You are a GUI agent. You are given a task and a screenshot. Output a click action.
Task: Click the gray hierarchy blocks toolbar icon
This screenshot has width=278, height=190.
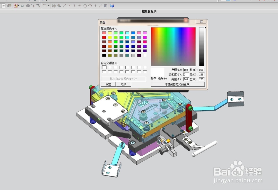[38, 6]
